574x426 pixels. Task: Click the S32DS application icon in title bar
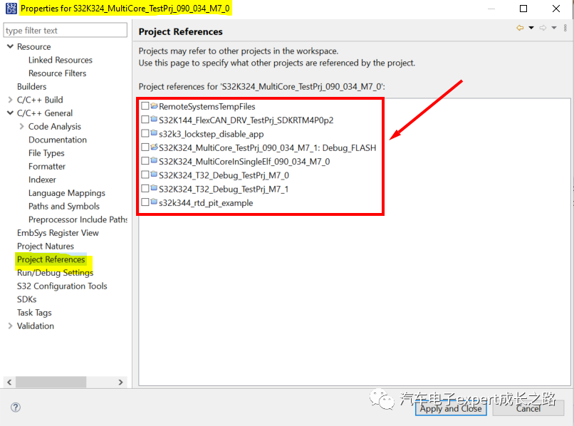point(11,9)
